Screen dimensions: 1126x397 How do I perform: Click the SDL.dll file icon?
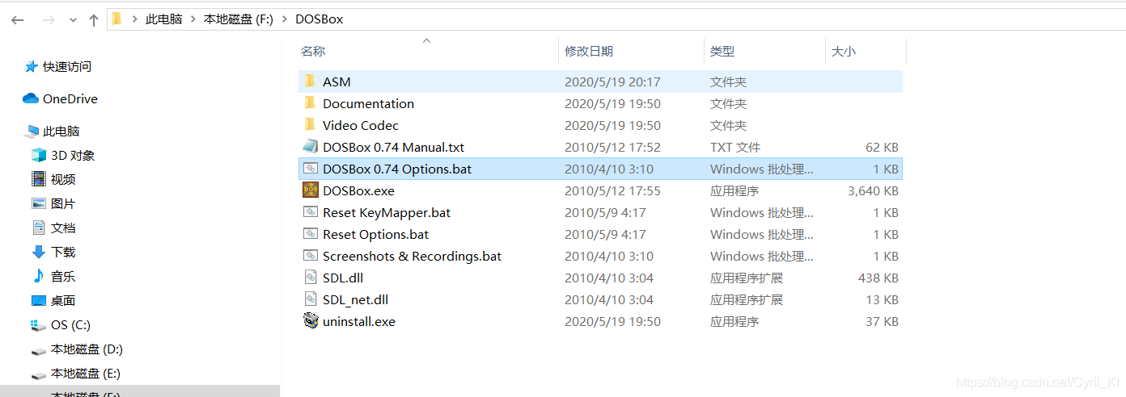(311, 278)
